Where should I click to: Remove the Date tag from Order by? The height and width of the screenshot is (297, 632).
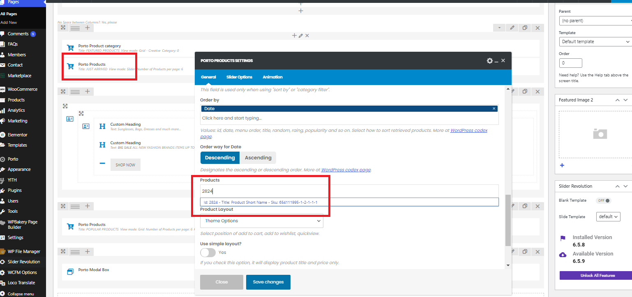point(494,108)
